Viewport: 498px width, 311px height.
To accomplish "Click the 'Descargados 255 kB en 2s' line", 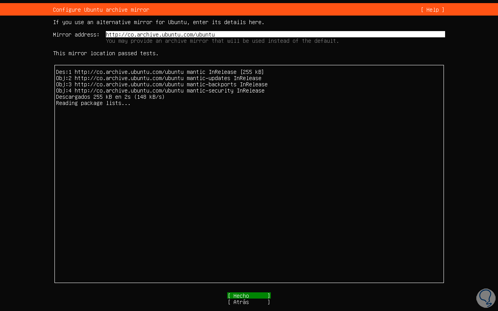I will coord(110,97).
